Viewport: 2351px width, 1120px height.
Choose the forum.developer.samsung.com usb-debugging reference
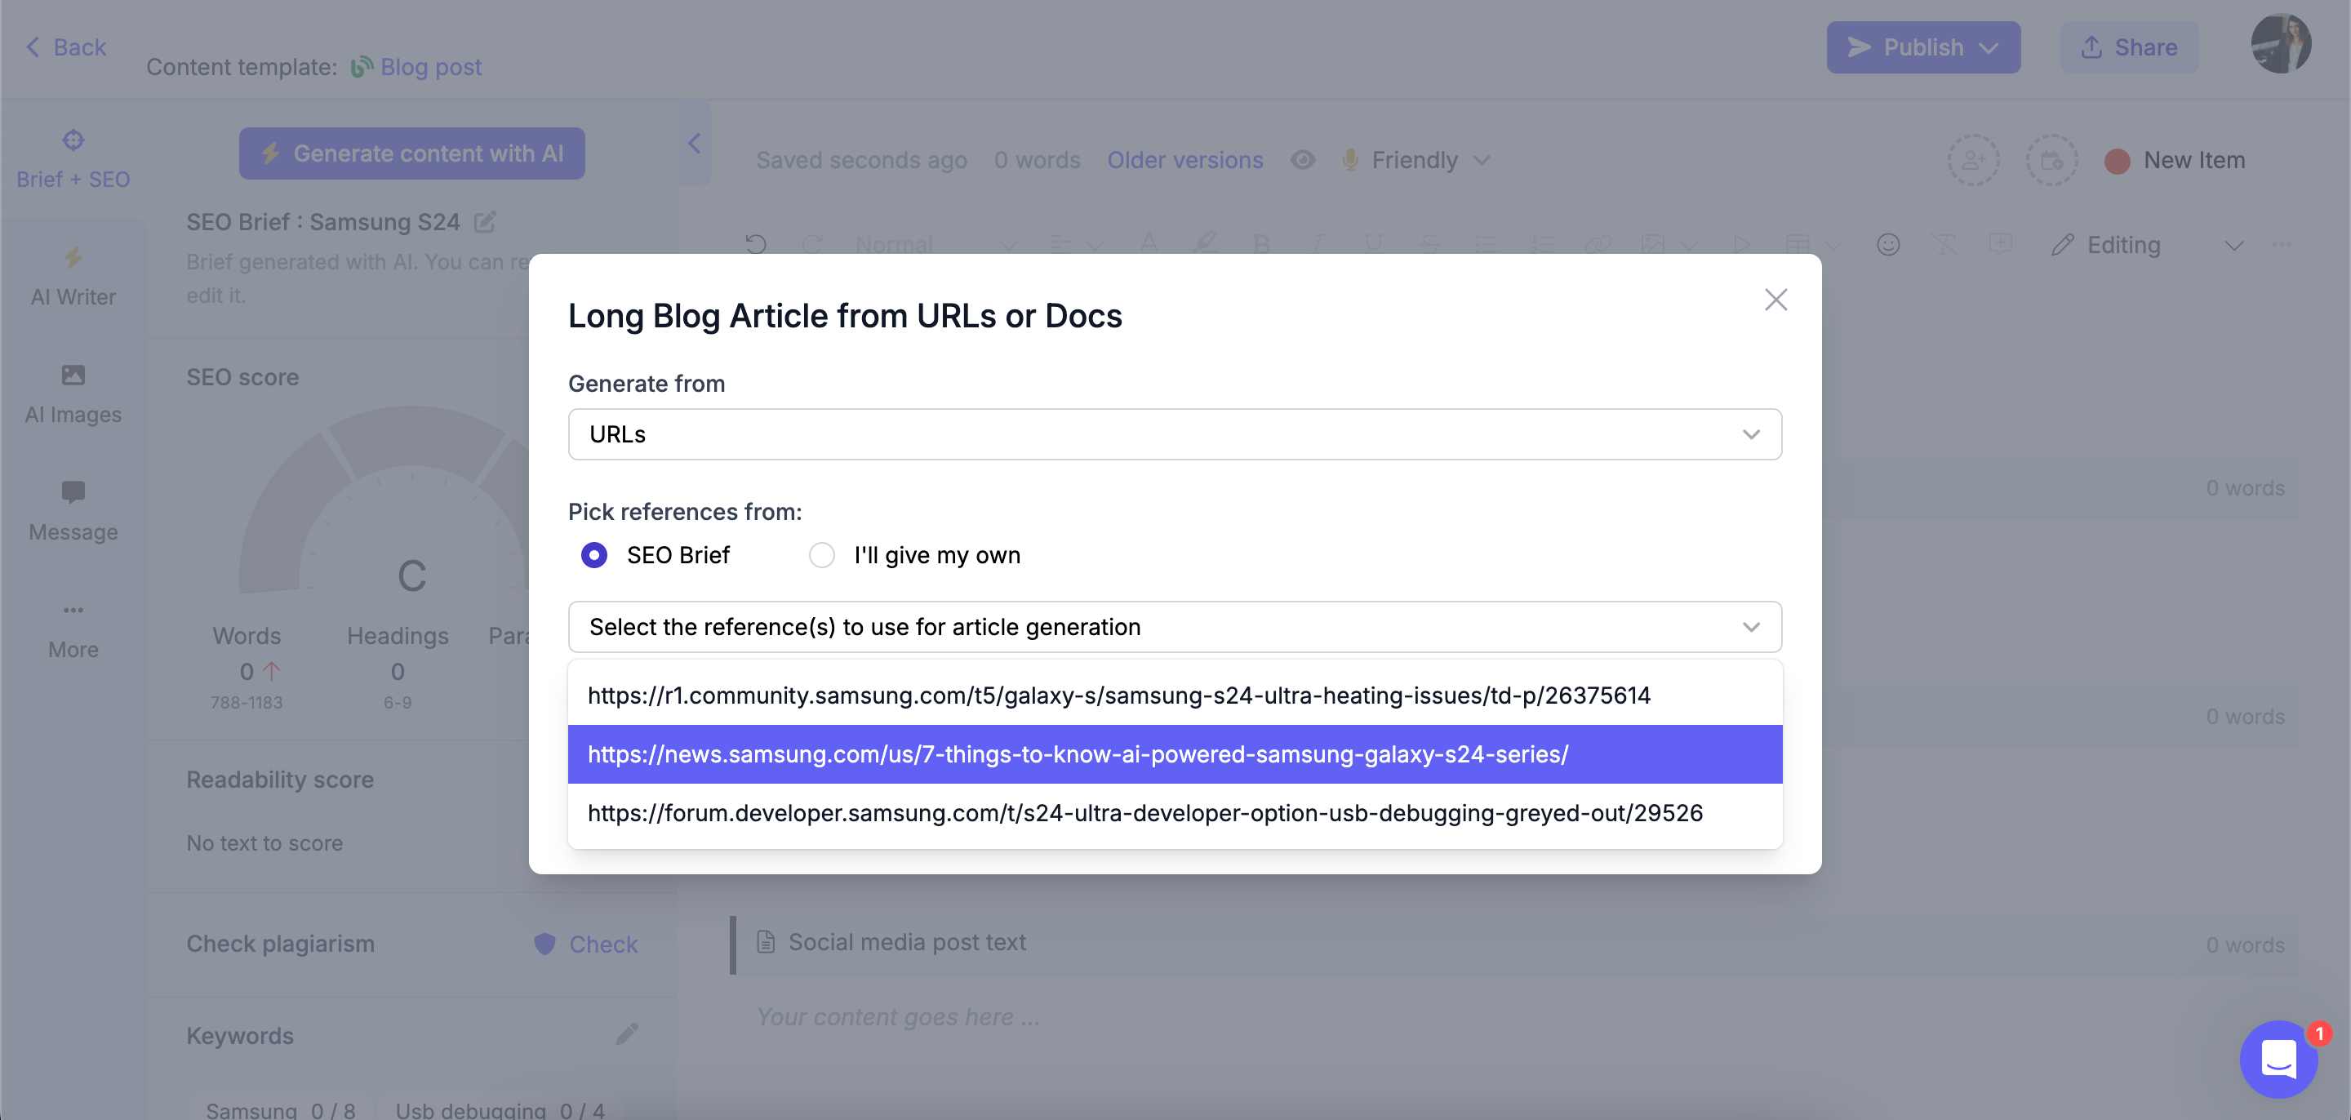[x=1175, y=812]
